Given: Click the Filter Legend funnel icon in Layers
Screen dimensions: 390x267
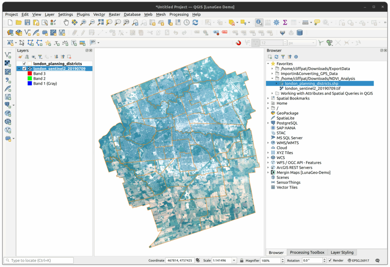Looking at the screenshot, I should pyautogui.click(x=40, y=57).
